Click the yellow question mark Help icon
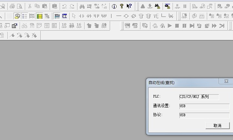 tap(122, 6)
